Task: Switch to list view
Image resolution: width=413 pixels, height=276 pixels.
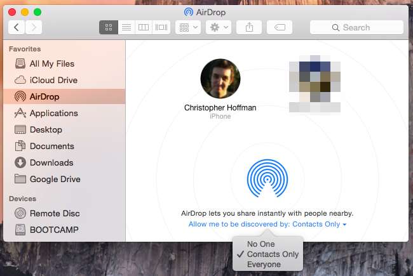Action: [126, 27]
